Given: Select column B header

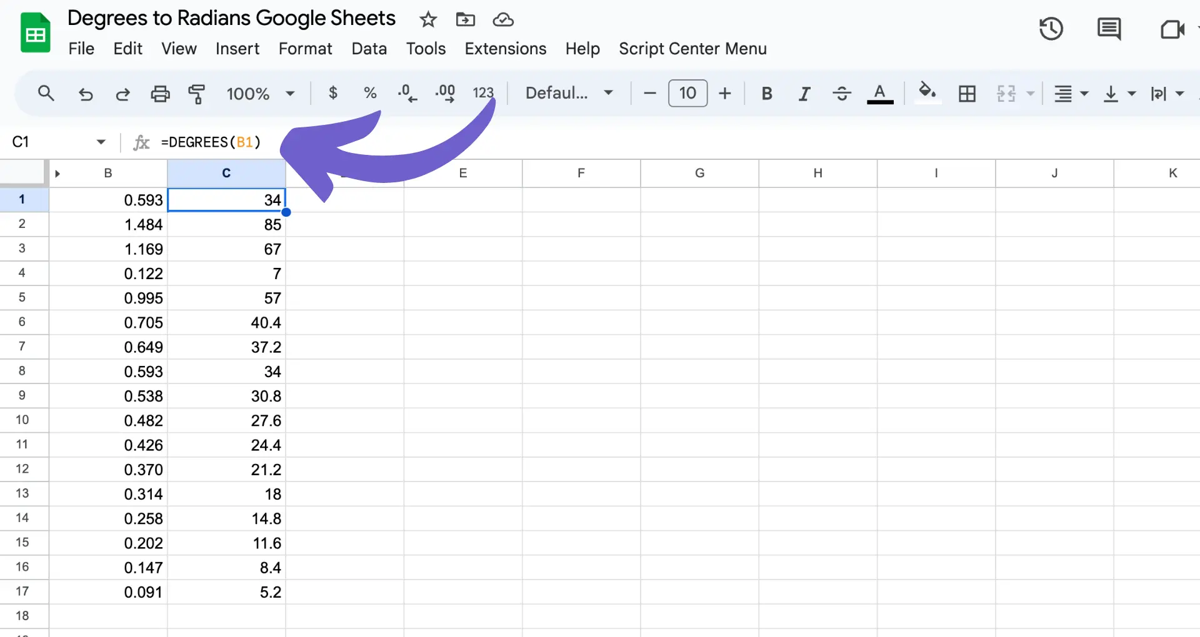Looking at the screenshot, I should point(108,173).
